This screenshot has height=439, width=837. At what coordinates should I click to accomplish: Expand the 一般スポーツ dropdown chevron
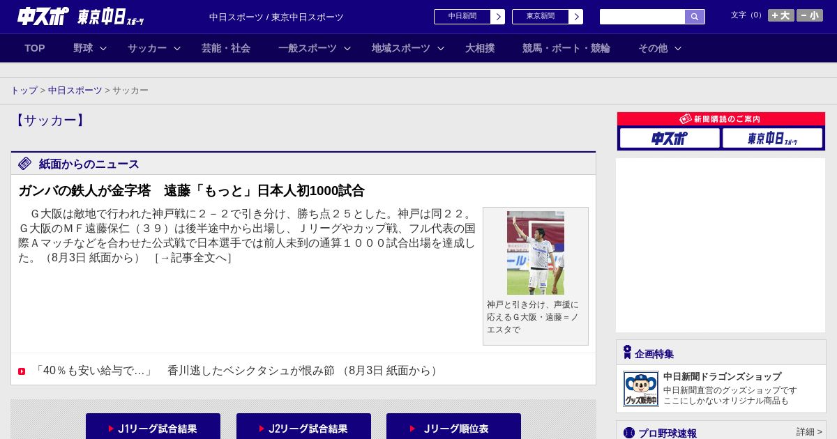pos(347,49)
